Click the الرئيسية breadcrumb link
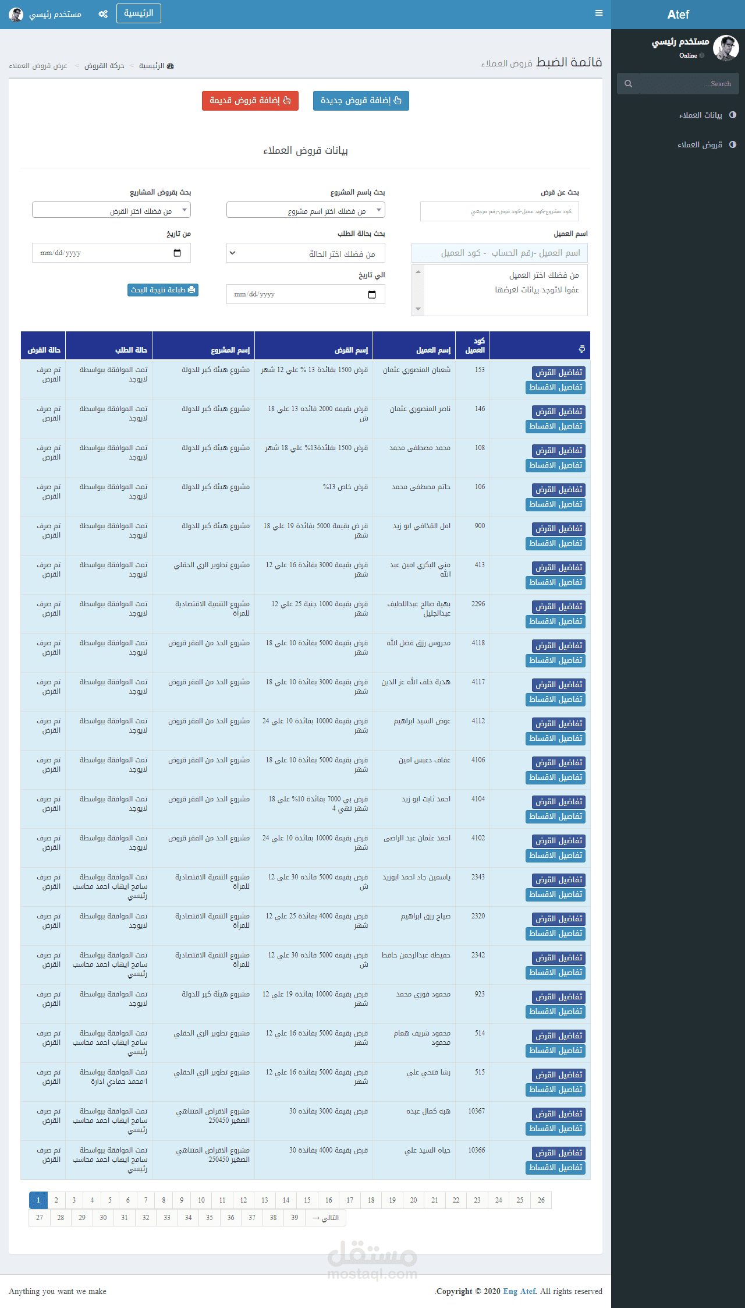Screen dimensions: 745x1308 (151, 66)
